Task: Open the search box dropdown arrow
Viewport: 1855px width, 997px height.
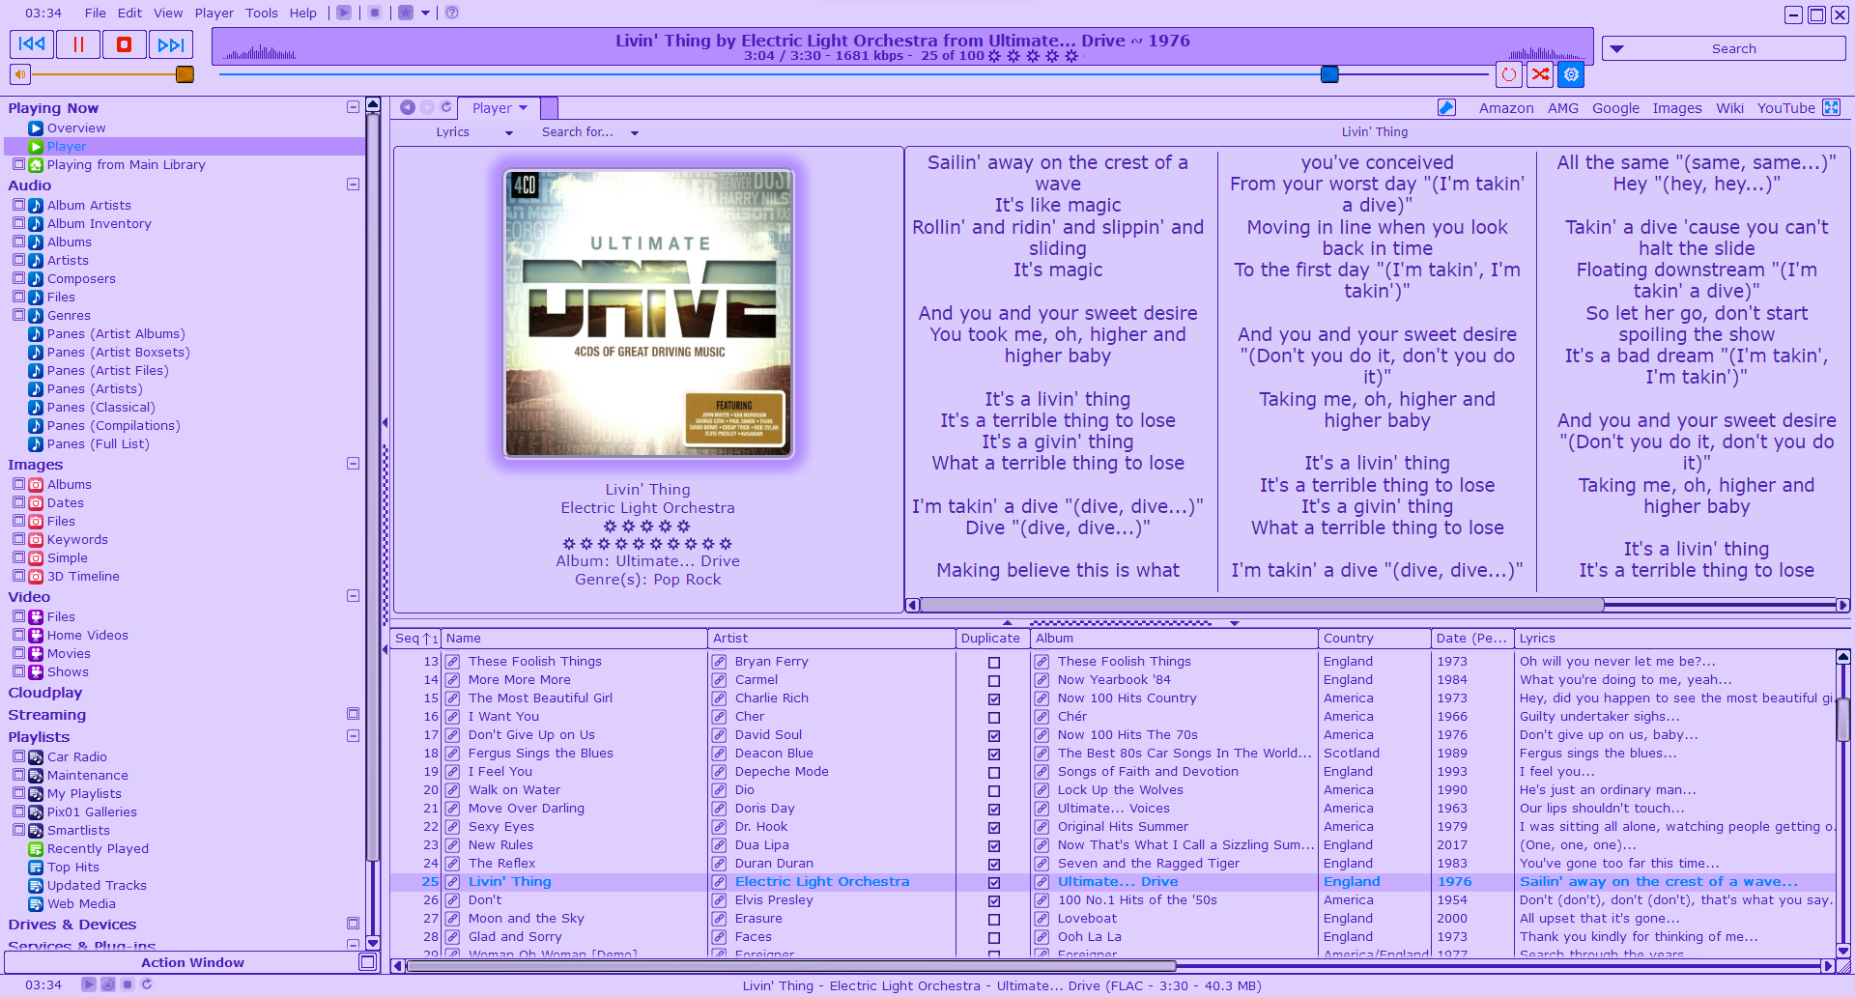Action: pyautogui.click(x=1617, y=49)
